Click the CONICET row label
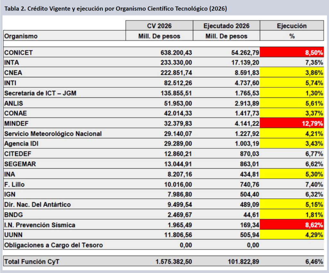This screenshot has height=273, width=329. [19, 52]
